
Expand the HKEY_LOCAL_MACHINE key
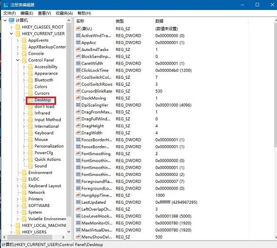coord(11,225)
